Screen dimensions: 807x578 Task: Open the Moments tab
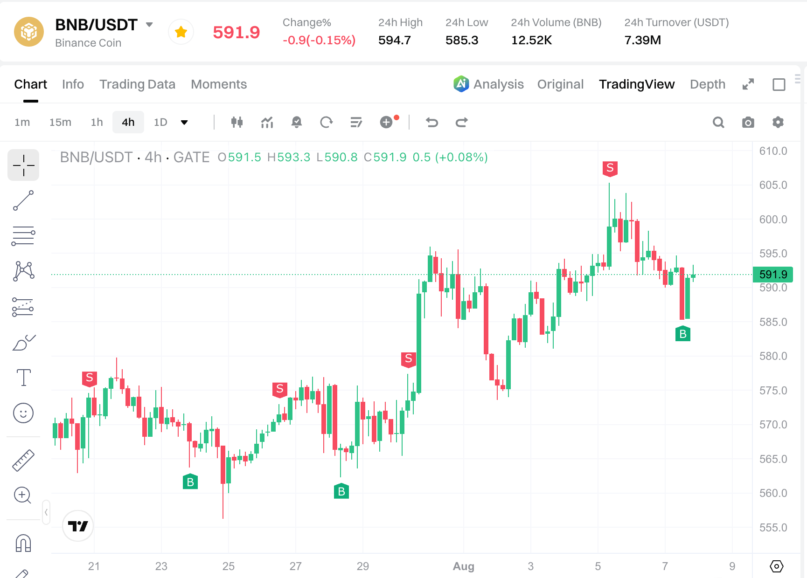(x=219, y=84)
